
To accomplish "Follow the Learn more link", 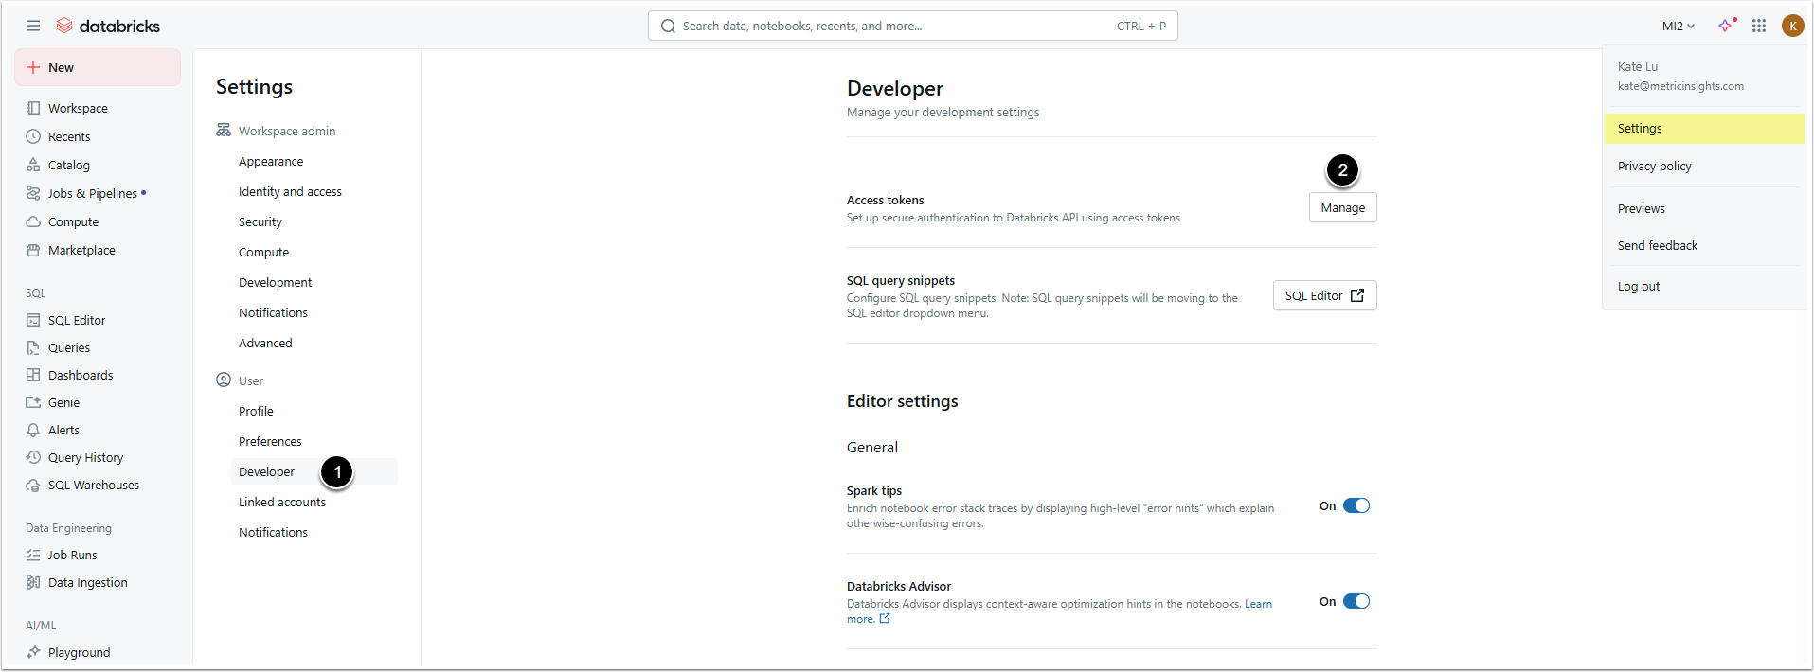I will pos(1258,604).
